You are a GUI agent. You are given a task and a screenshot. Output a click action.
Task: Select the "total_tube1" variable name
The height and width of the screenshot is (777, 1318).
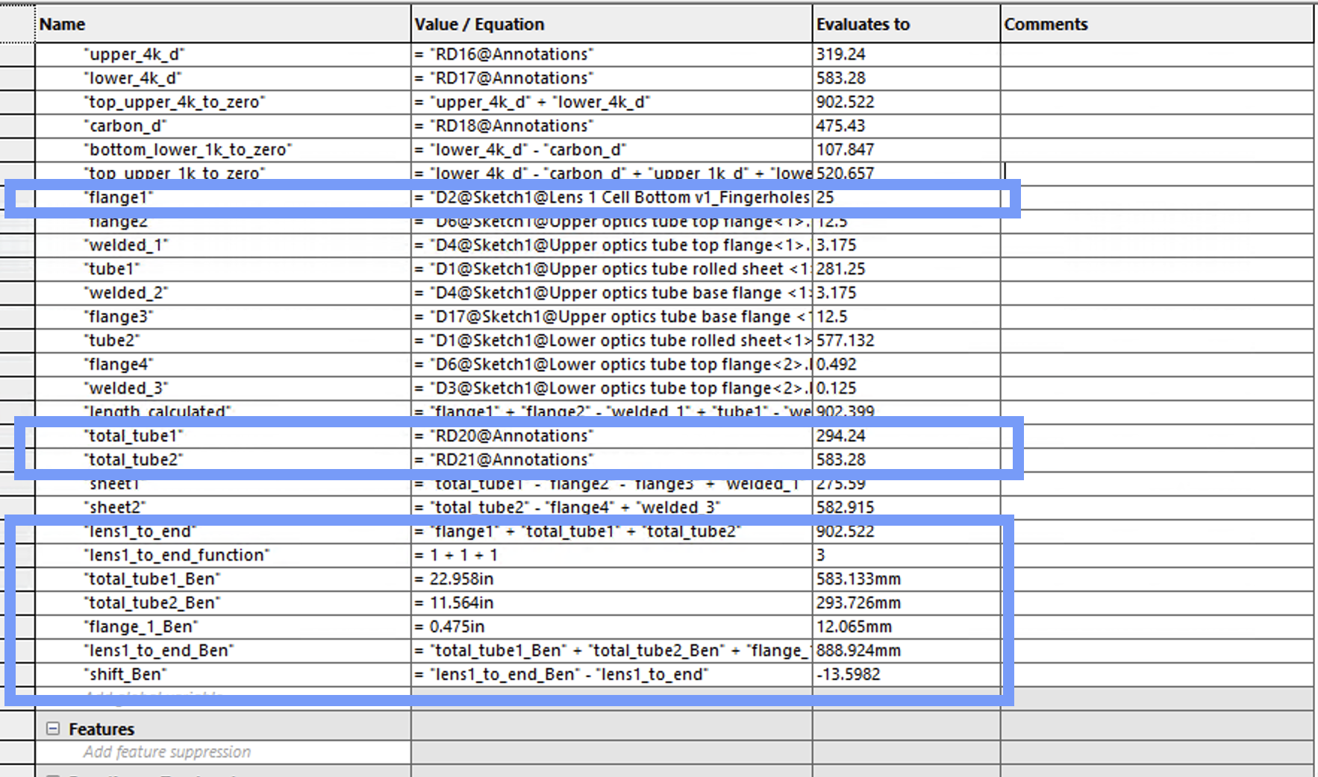coord(134,436)
